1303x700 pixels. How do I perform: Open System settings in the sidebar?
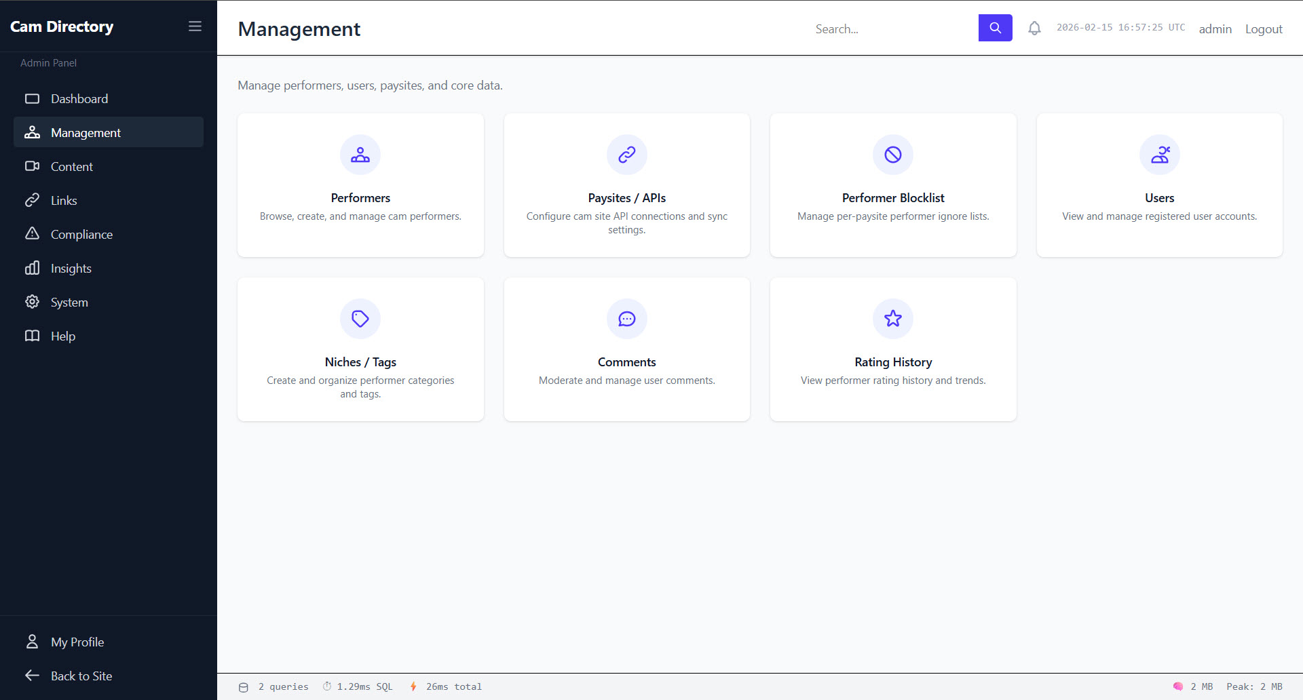point(69,303)
